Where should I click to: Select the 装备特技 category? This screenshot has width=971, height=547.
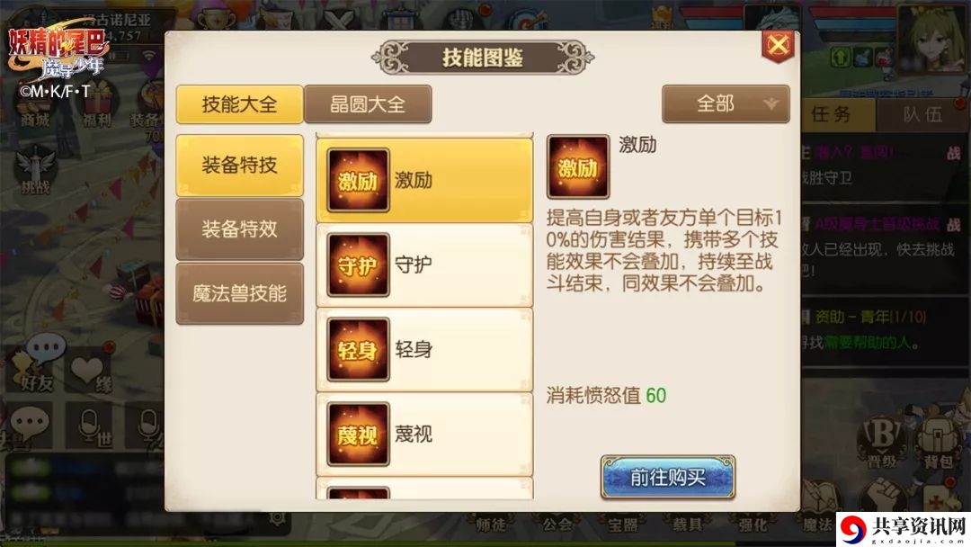240,165
